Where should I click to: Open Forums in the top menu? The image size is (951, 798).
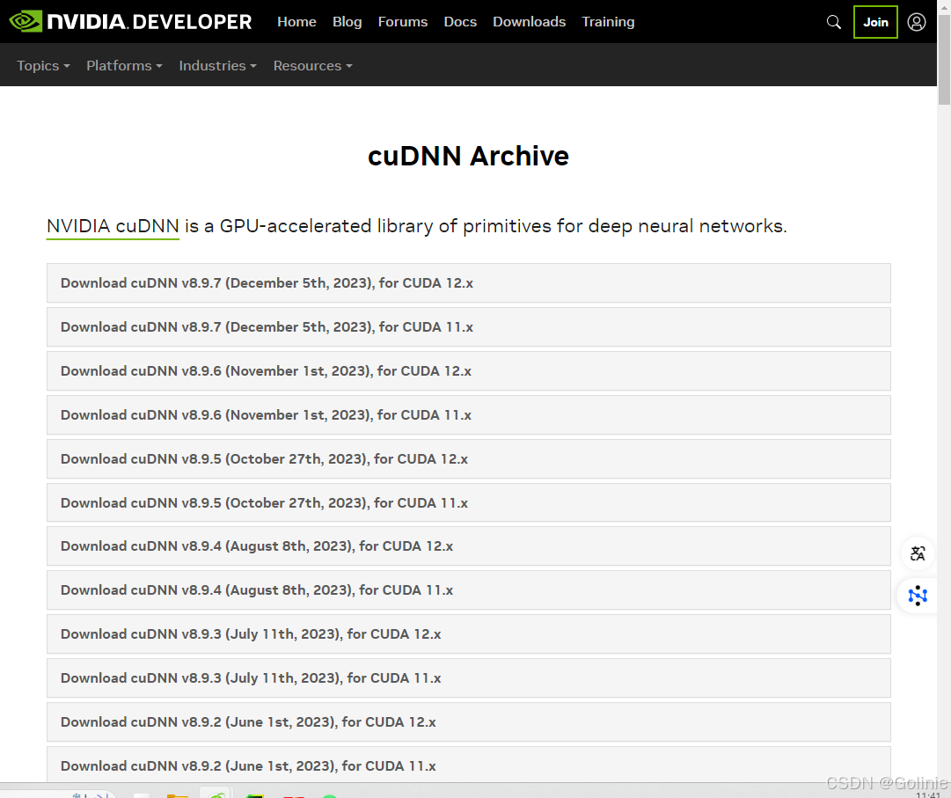403,22
